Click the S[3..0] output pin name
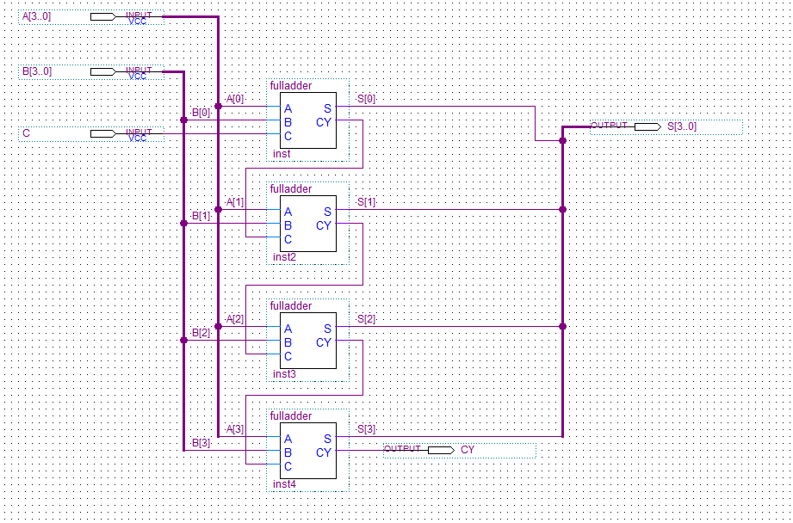793x523 pixels. (x=682, y=126)
